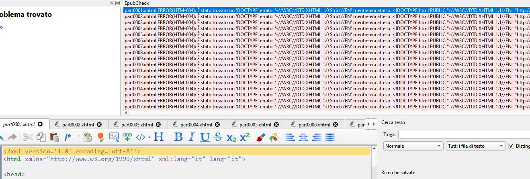The width and height of the screenshot is (530, 179).
Task: Click the insert image icon
Action: pyautogui.click(x=114, y=137)
